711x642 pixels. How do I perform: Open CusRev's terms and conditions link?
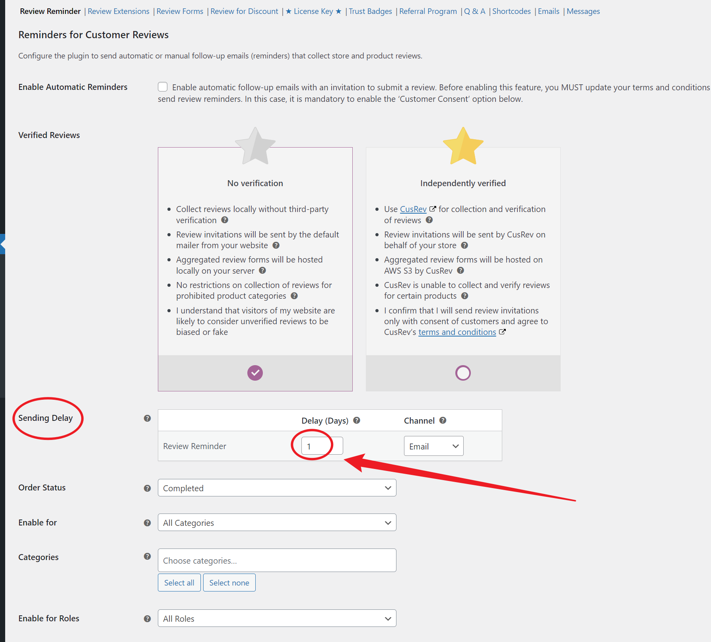(457, 332)
